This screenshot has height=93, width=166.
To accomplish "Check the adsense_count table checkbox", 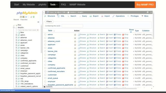I will pyautogui.click(x=45, y=41).
